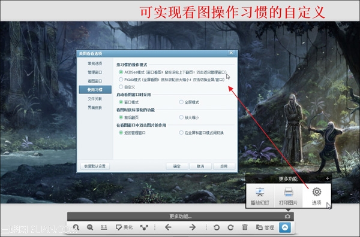Image resolution: width=360 pixels, height=237 pixels.
Task: Switch to 看图窗口 section
Action: click(x=95, y=81)
